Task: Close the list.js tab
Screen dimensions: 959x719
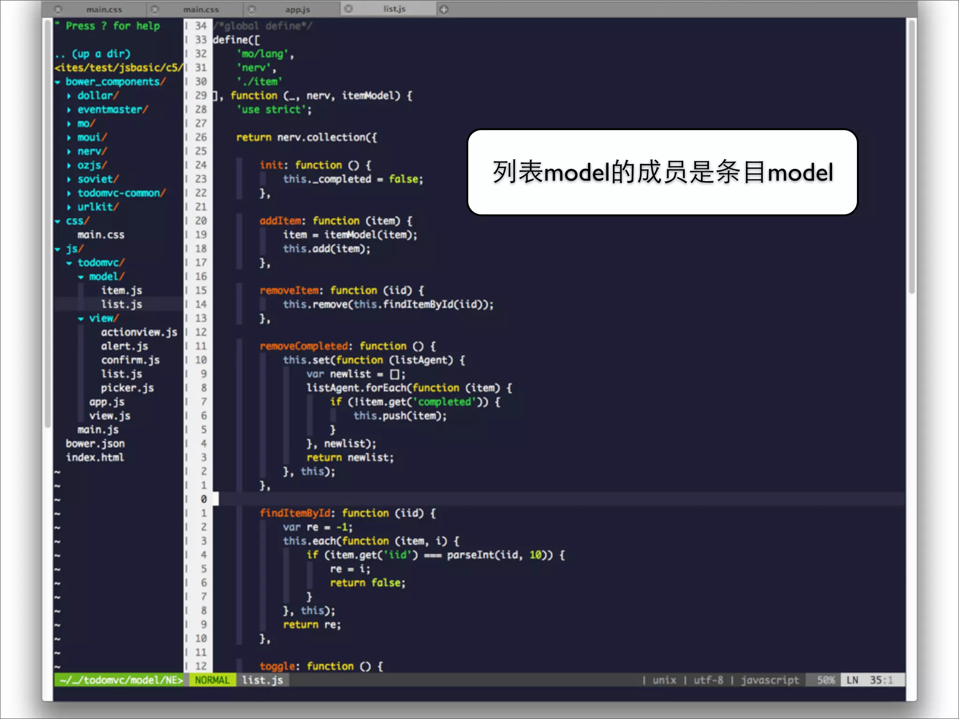Action: [349, 9]
